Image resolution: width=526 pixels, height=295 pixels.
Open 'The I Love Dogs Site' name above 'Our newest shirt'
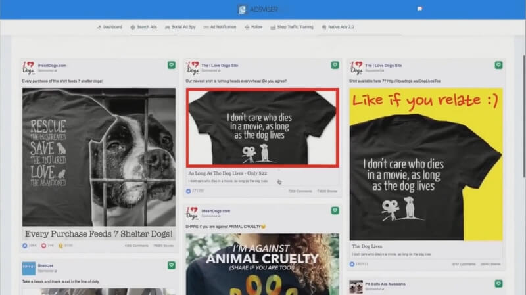pos(220,66)
